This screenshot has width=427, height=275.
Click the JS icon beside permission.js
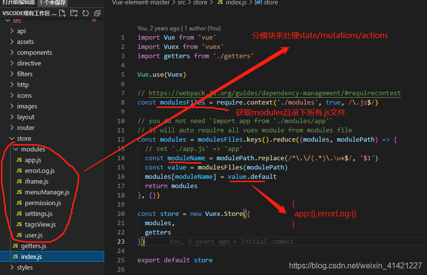click(x=19, y=203)
